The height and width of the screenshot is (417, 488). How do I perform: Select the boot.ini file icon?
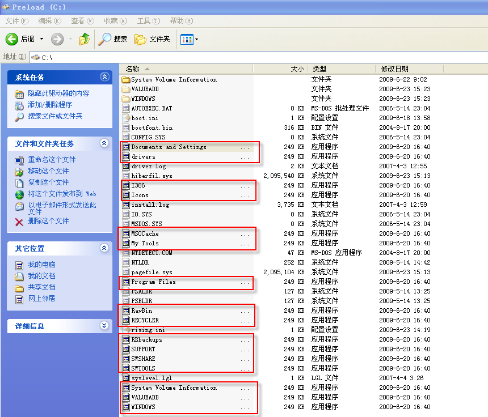(x=126, y=118)
